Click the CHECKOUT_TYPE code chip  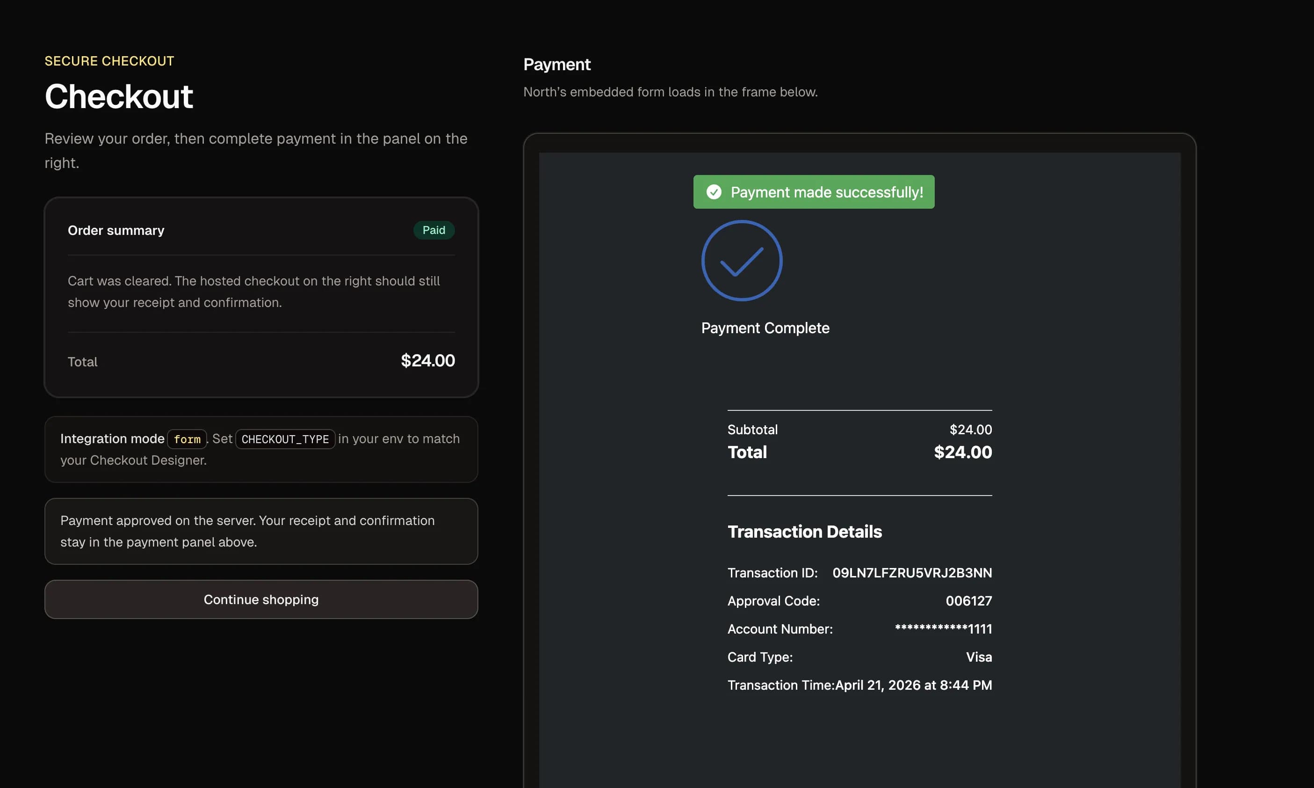(285, 439)
